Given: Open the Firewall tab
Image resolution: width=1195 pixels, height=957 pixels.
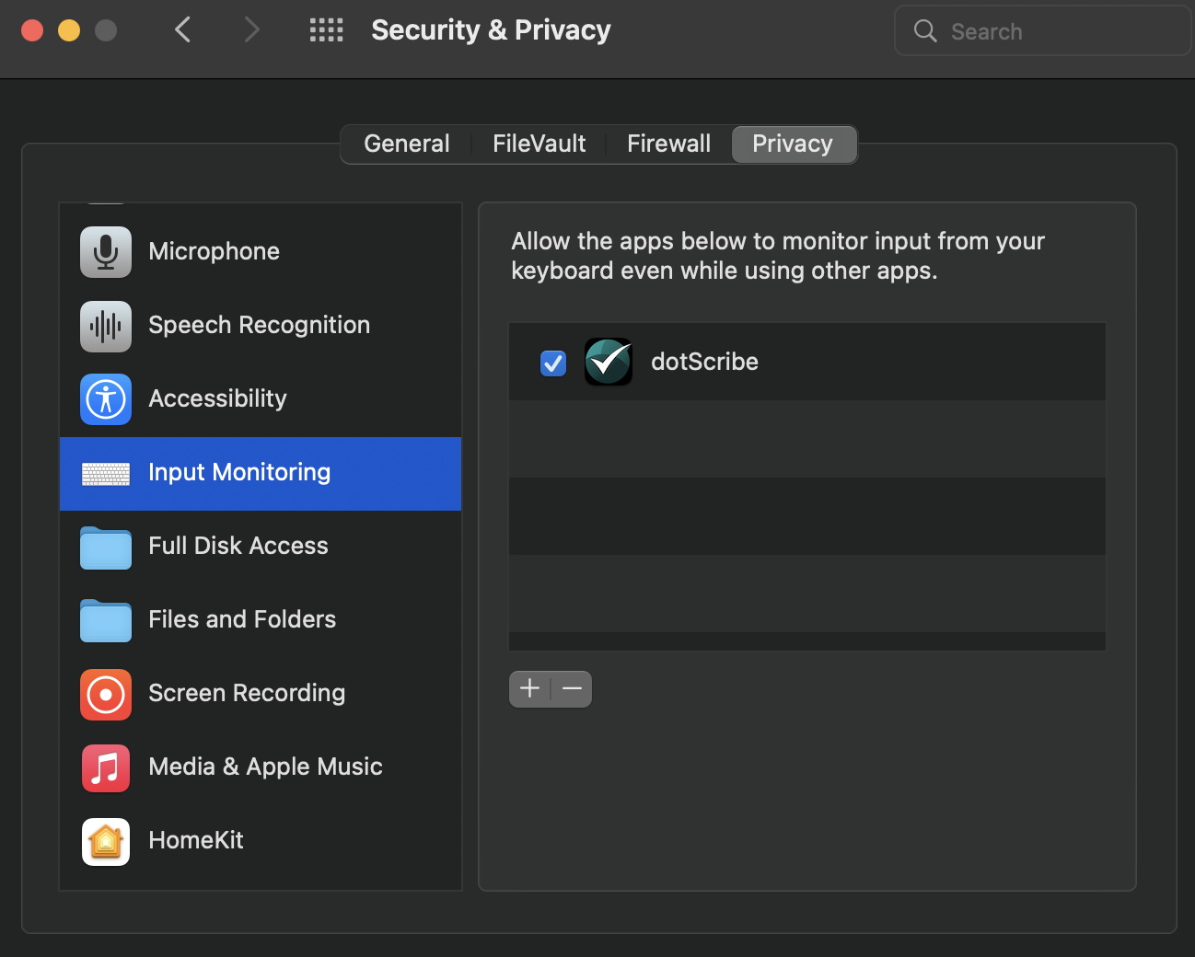Looking at the screenshot, I should coord(668,144).
